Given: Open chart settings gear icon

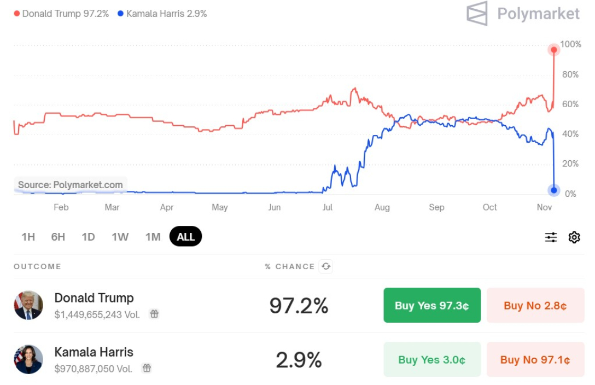Looking at the screenshot, I should tap(574, 237).
